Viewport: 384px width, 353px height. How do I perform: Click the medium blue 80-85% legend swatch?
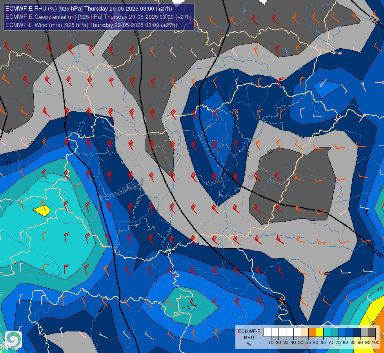point(349,332)
